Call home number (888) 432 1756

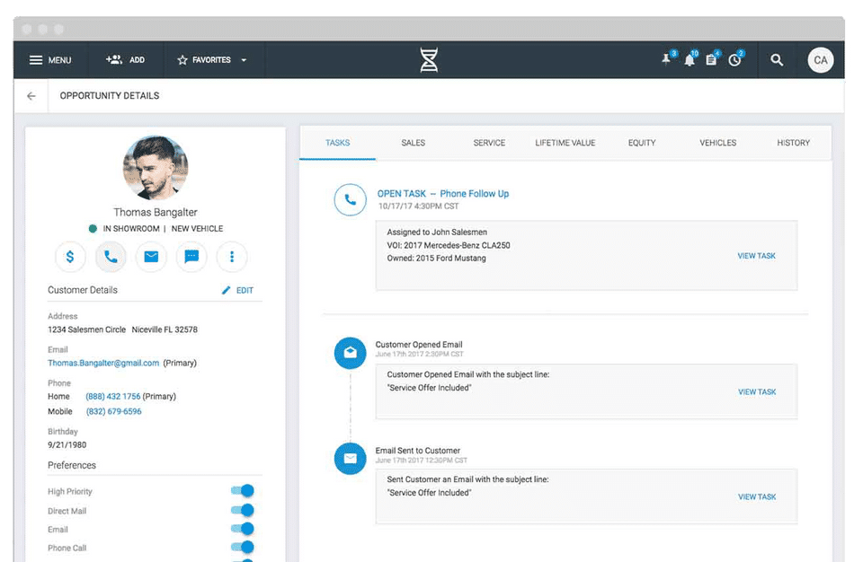click(x=113, y=397)
